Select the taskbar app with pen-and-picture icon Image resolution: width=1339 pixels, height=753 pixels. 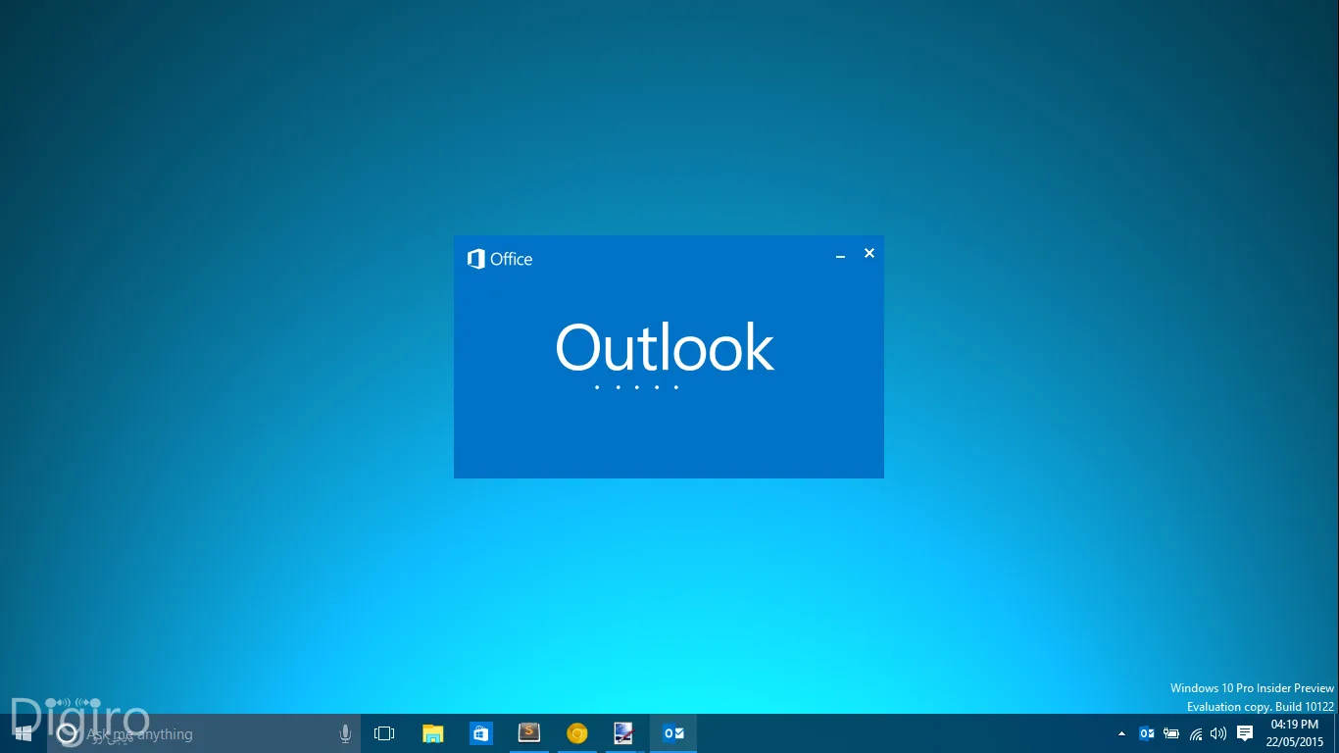click(623, 733)
